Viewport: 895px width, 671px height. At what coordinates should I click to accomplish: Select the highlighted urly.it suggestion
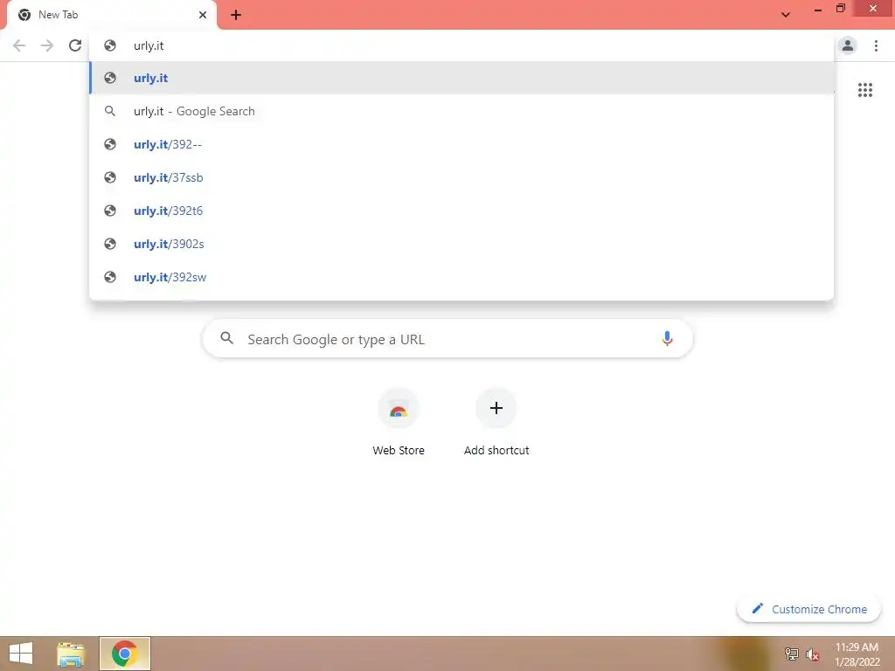coord(461,78)
